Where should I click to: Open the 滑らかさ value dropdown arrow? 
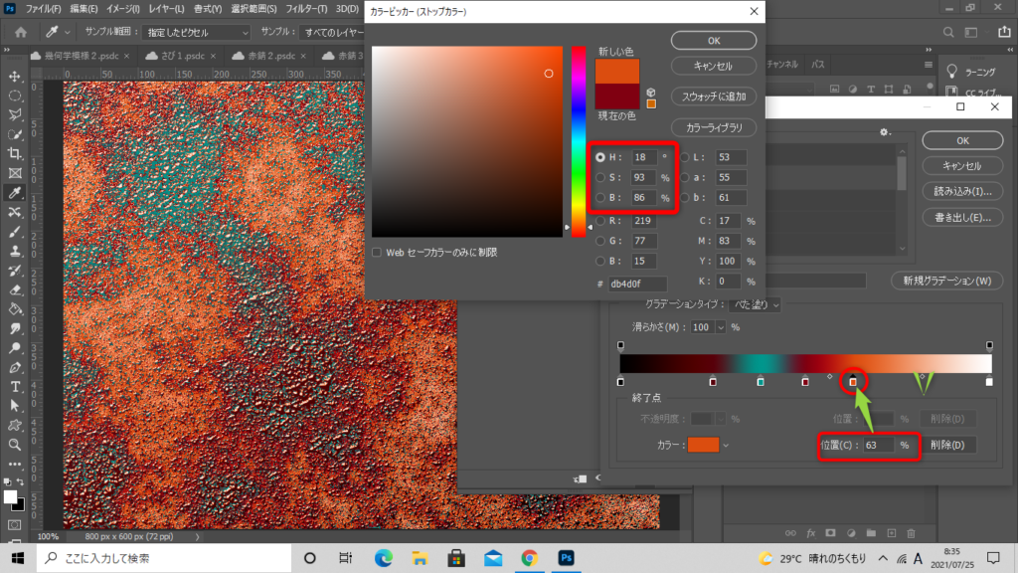[720, 327]
